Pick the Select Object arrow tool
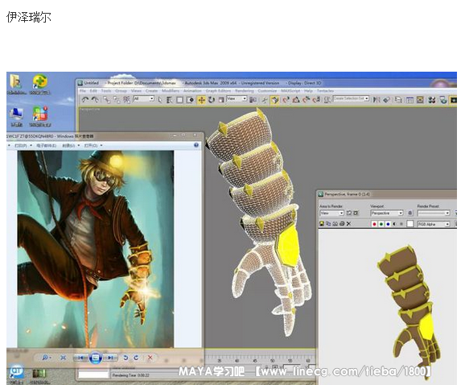Screen dimensions: 461x385 click(160, 100)
